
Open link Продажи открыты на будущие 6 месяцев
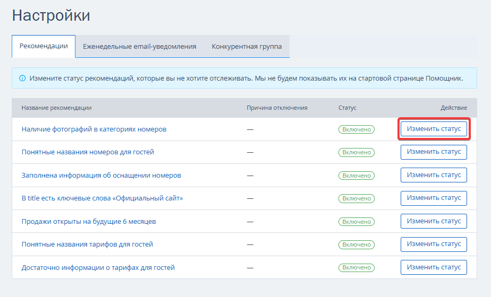point(89,221)
